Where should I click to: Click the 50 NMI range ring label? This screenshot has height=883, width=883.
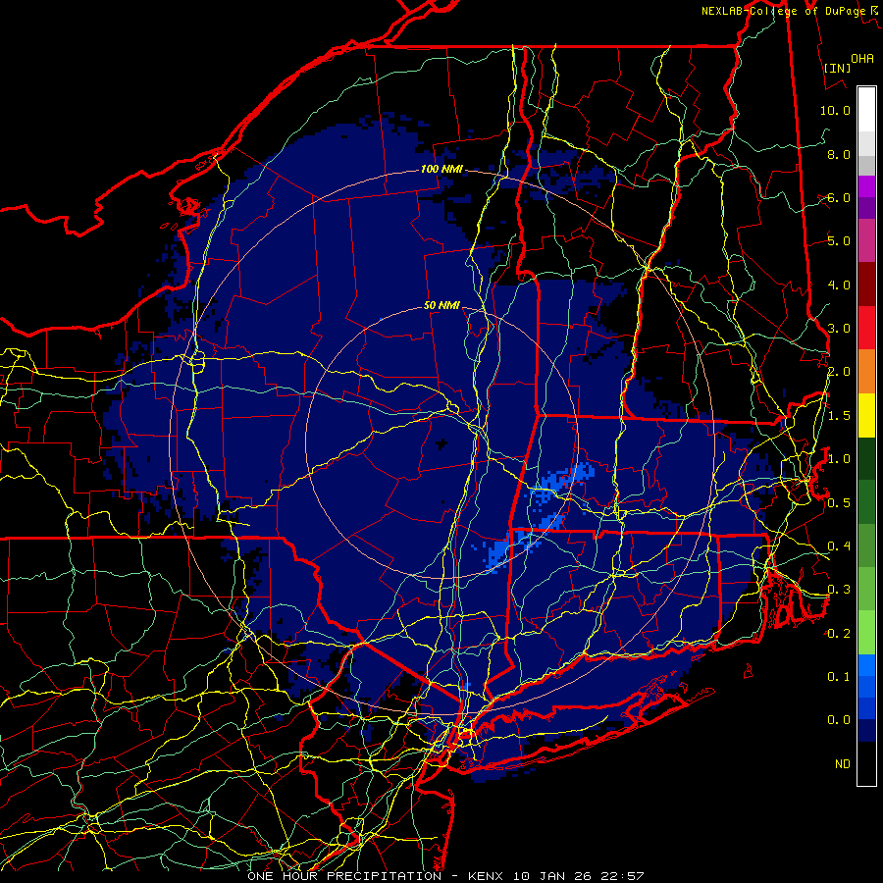click(441, 305)
